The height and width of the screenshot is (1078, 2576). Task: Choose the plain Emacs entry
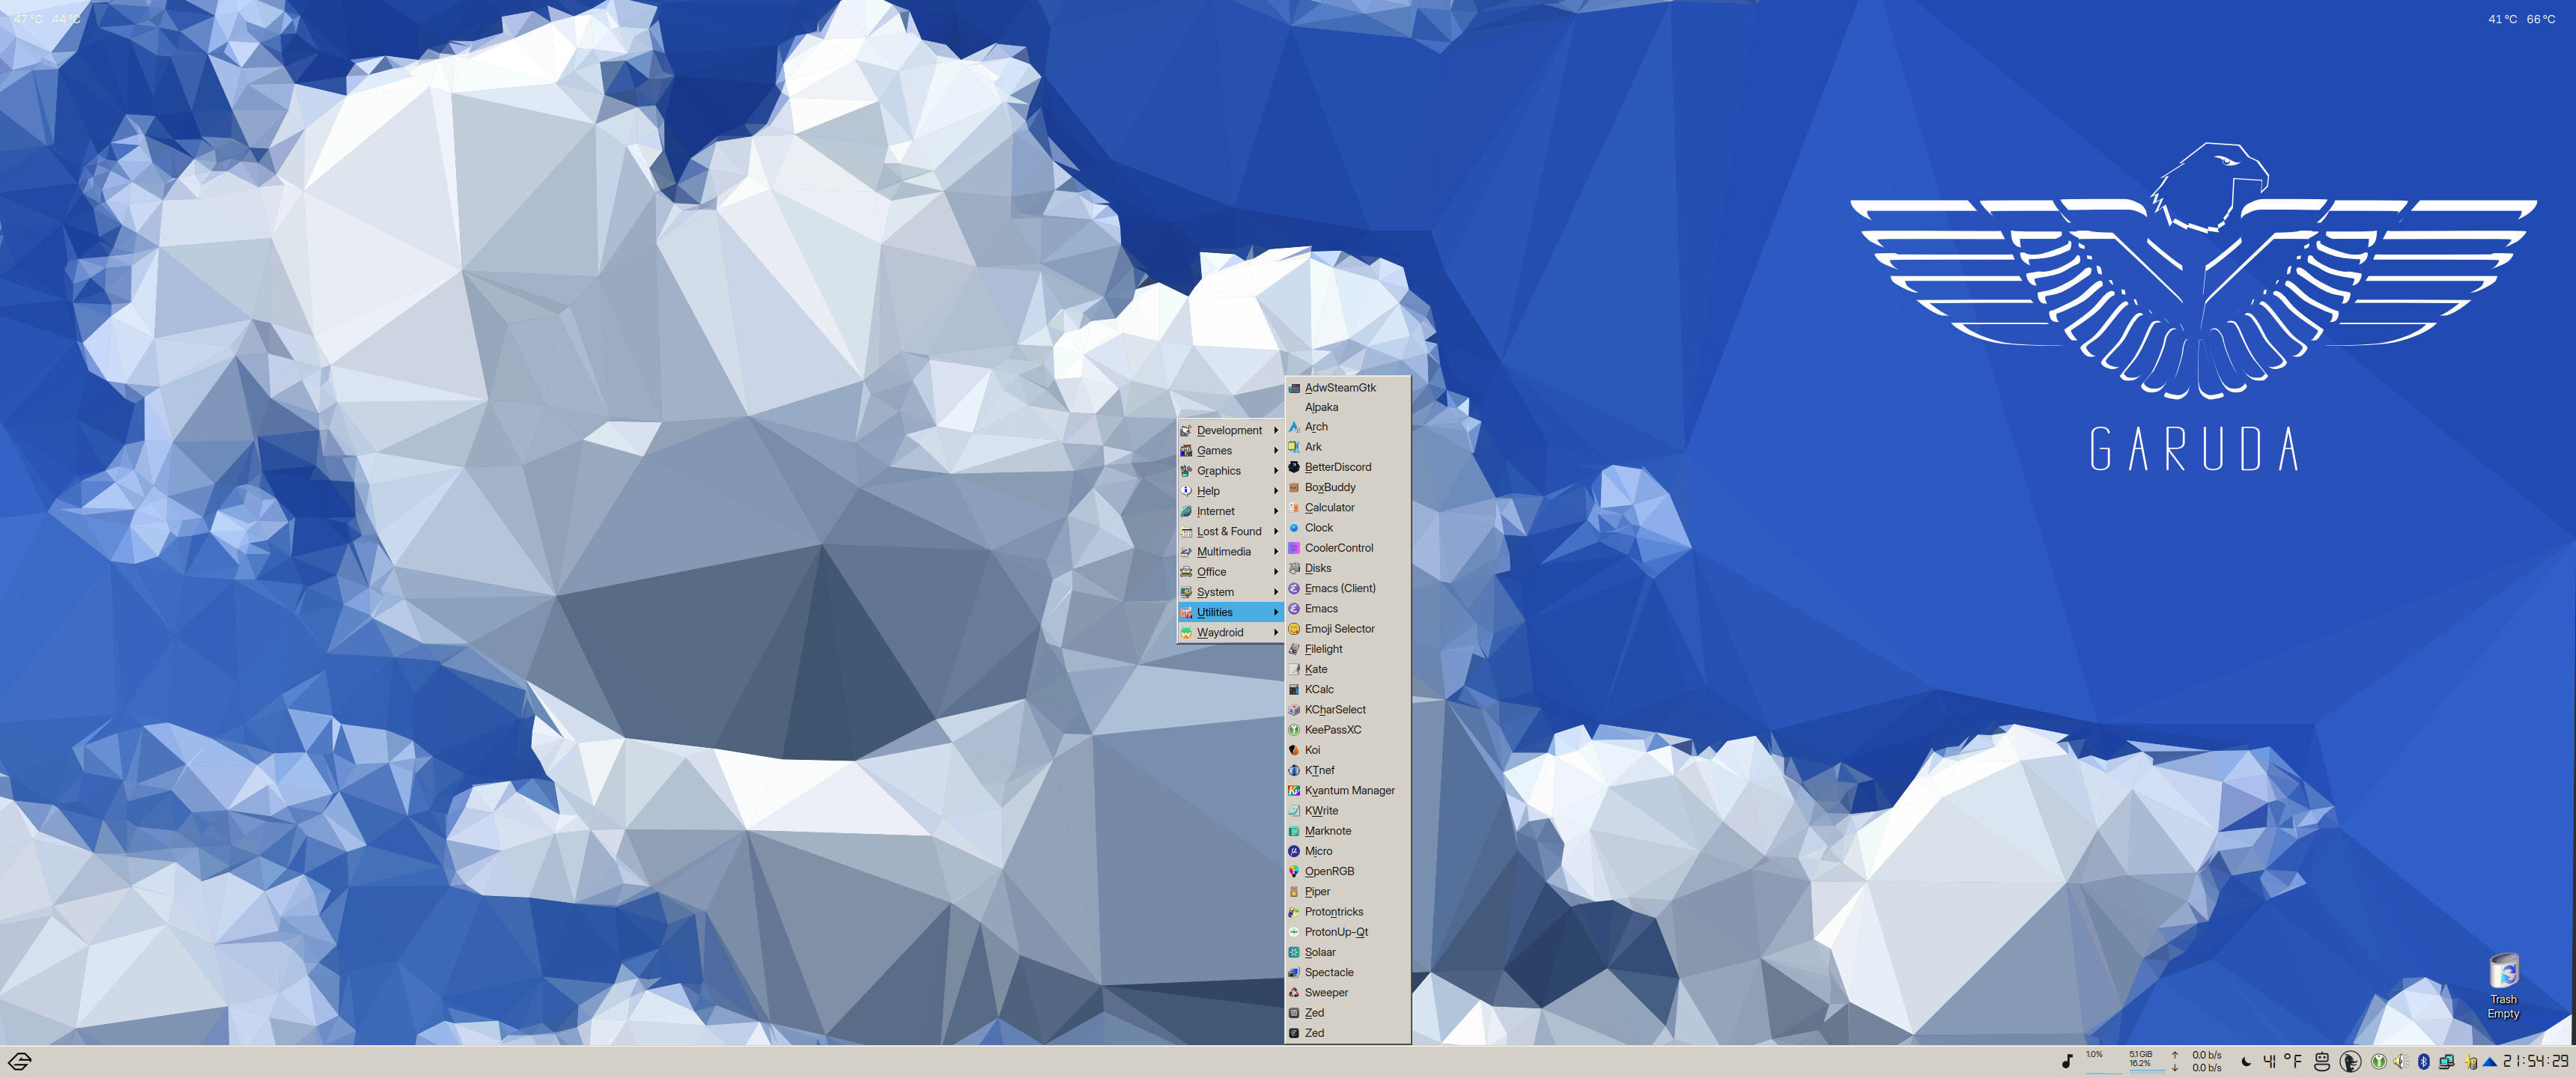pyautogui.click(x=1347, y=609)
